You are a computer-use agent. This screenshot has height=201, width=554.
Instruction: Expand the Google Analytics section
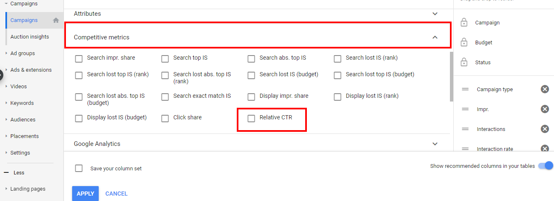coord(435,144)
